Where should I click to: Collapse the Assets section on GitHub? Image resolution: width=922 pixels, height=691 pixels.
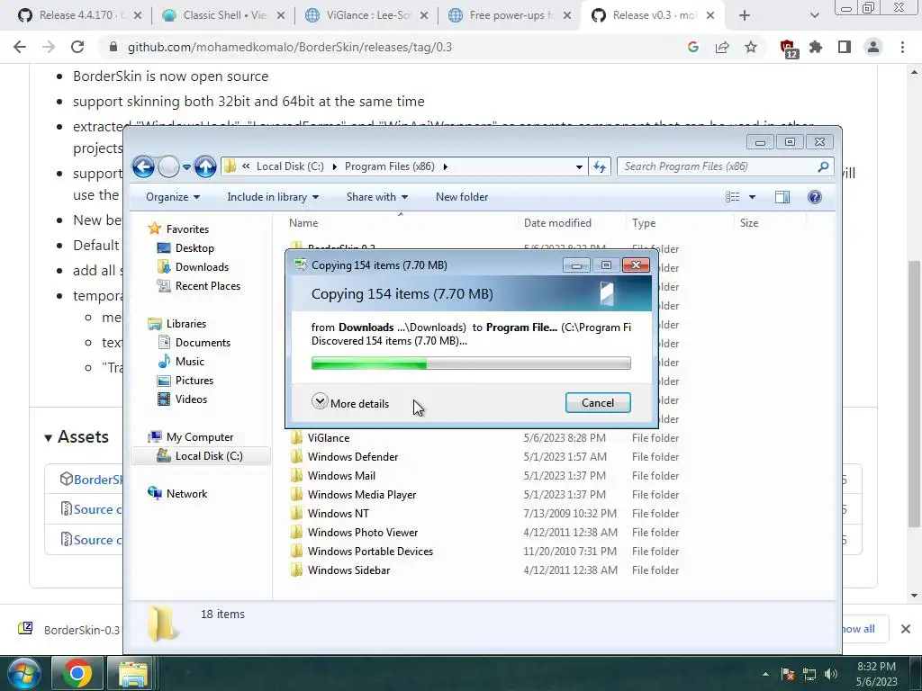pyautogui.click(x=77, y=437)
